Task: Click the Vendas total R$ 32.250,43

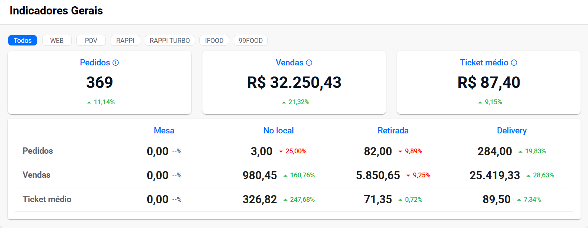Action: click(x=294, y=82)
